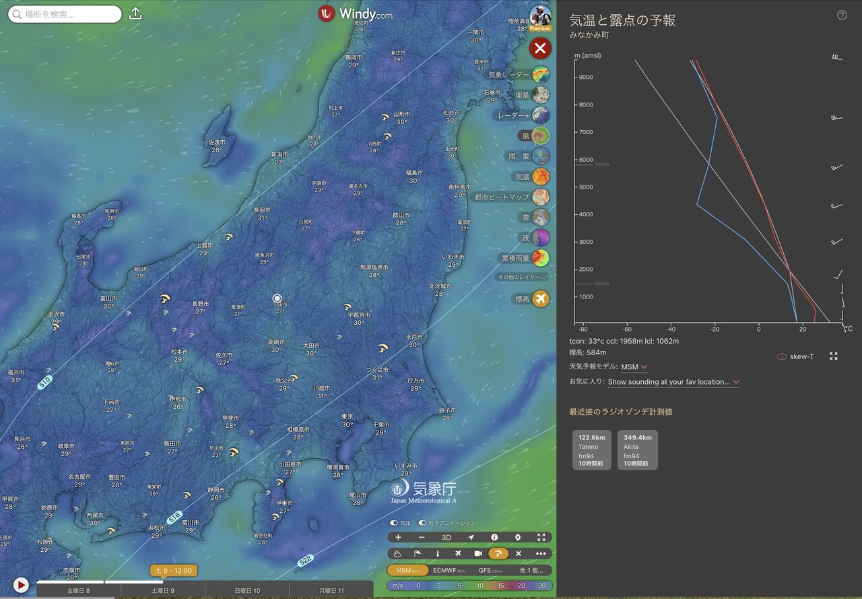Screen dimensions: 862x599
Task: Toggle the 気圧 pressure isolines switch
Action: [394, 523]
